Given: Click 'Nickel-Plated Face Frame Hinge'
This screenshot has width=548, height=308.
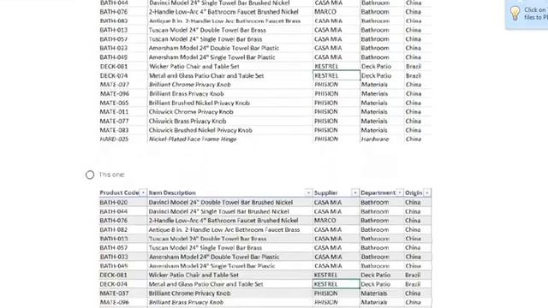Looking at the screenshot, I should click(193, 139).
